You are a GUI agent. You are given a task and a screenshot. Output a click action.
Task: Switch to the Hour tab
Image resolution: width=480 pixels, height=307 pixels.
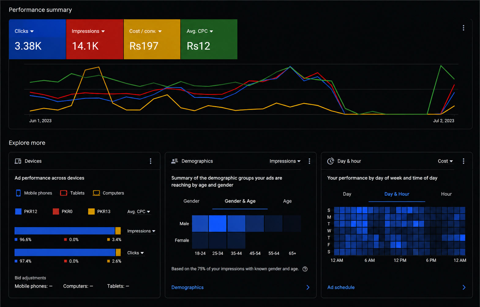pyautogui.click(x=446, y=194)
